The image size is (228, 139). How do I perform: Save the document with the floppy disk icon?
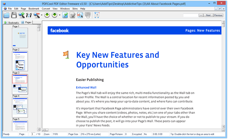coord(14,15)
